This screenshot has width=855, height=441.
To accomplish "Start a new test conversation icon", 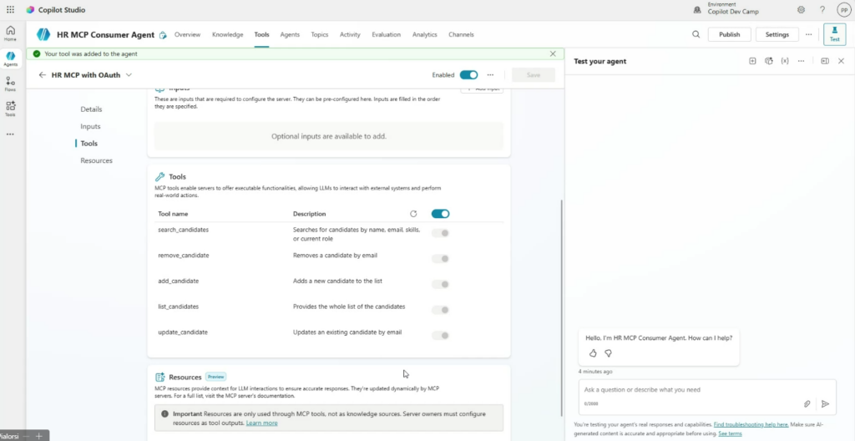I will point(752,61).
